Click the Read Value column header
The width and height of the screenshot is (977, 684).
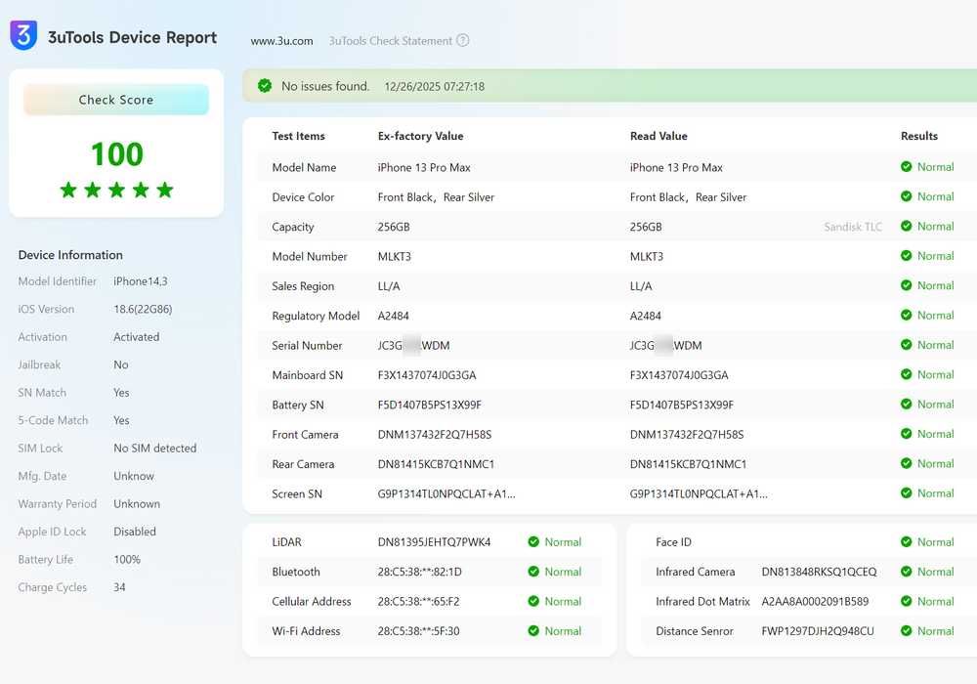tap(658, 136)
